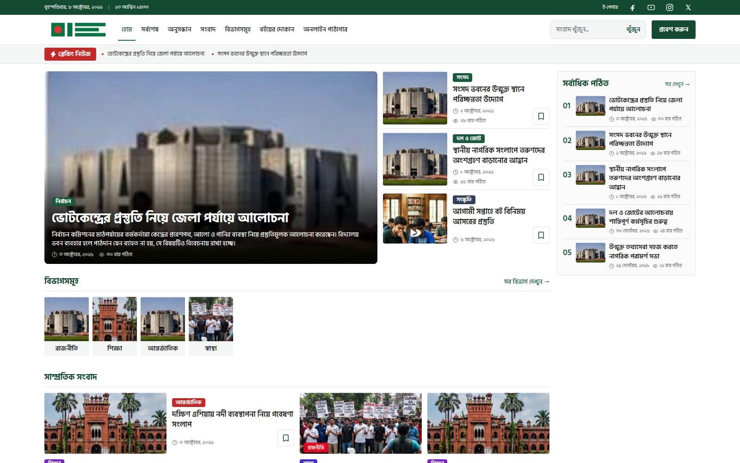Open breaking ticker item সংসদ ভবনের উন্মুক্ত স্থানে
Image resolution: width=740 pixels, height=463 pixels.
[x=262, y=54]
